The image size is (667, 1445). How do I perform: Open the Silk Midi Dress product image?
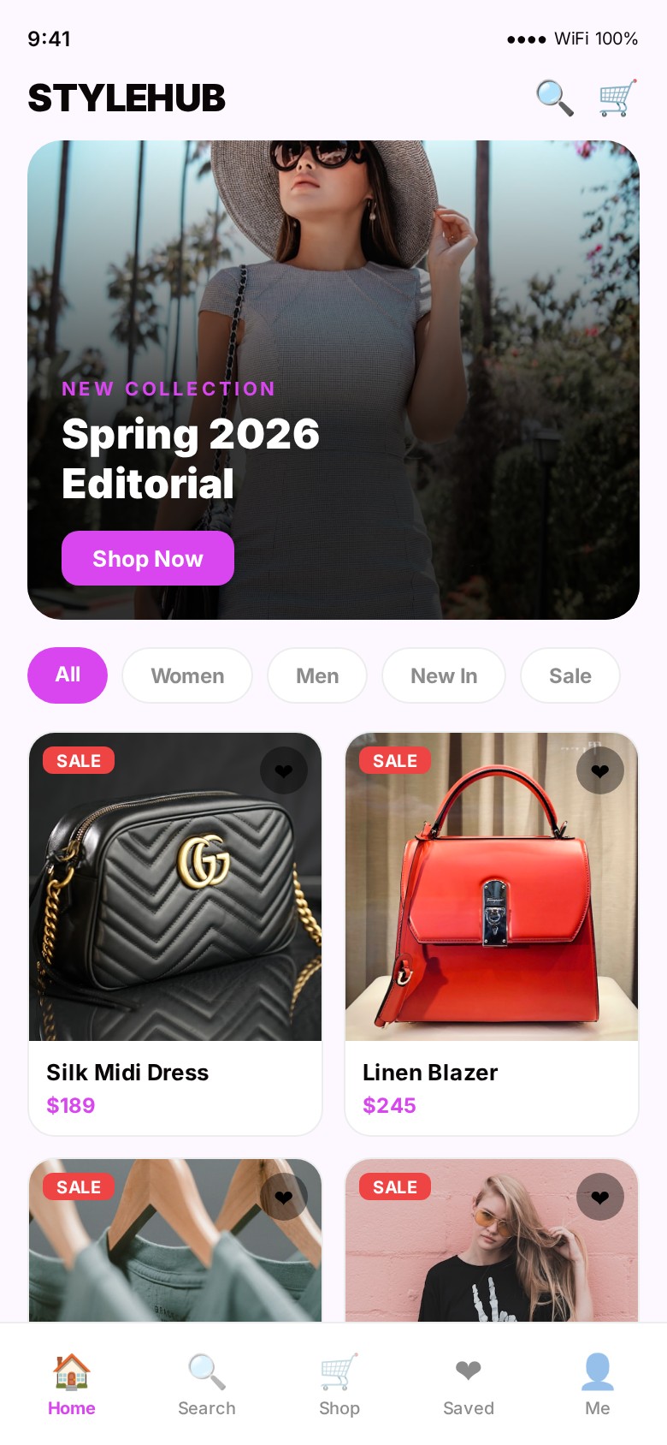point(175,887)
